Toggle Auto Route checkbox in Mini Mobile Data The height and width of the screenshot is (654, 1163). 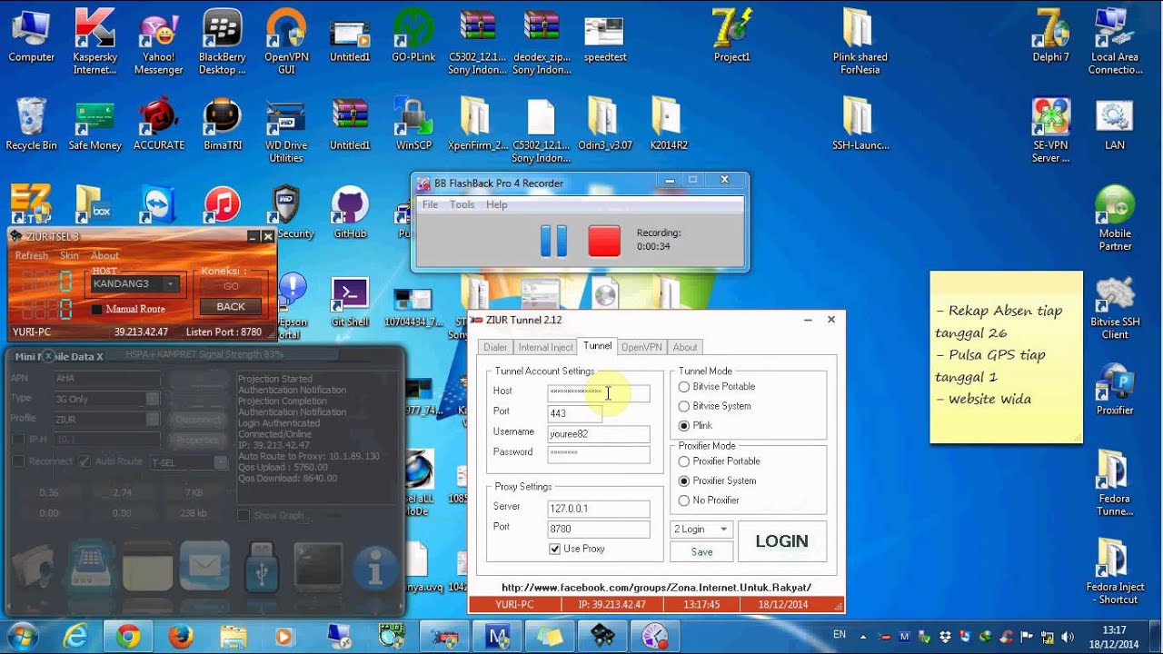pos(84,461)
